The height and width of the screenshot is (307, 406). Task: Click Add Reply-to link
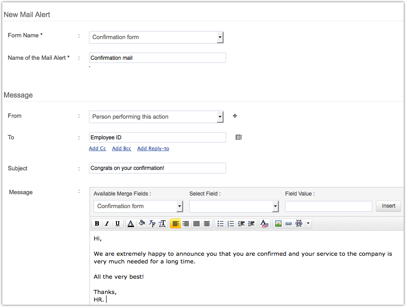pyautogui.click(x=153, y=148)
